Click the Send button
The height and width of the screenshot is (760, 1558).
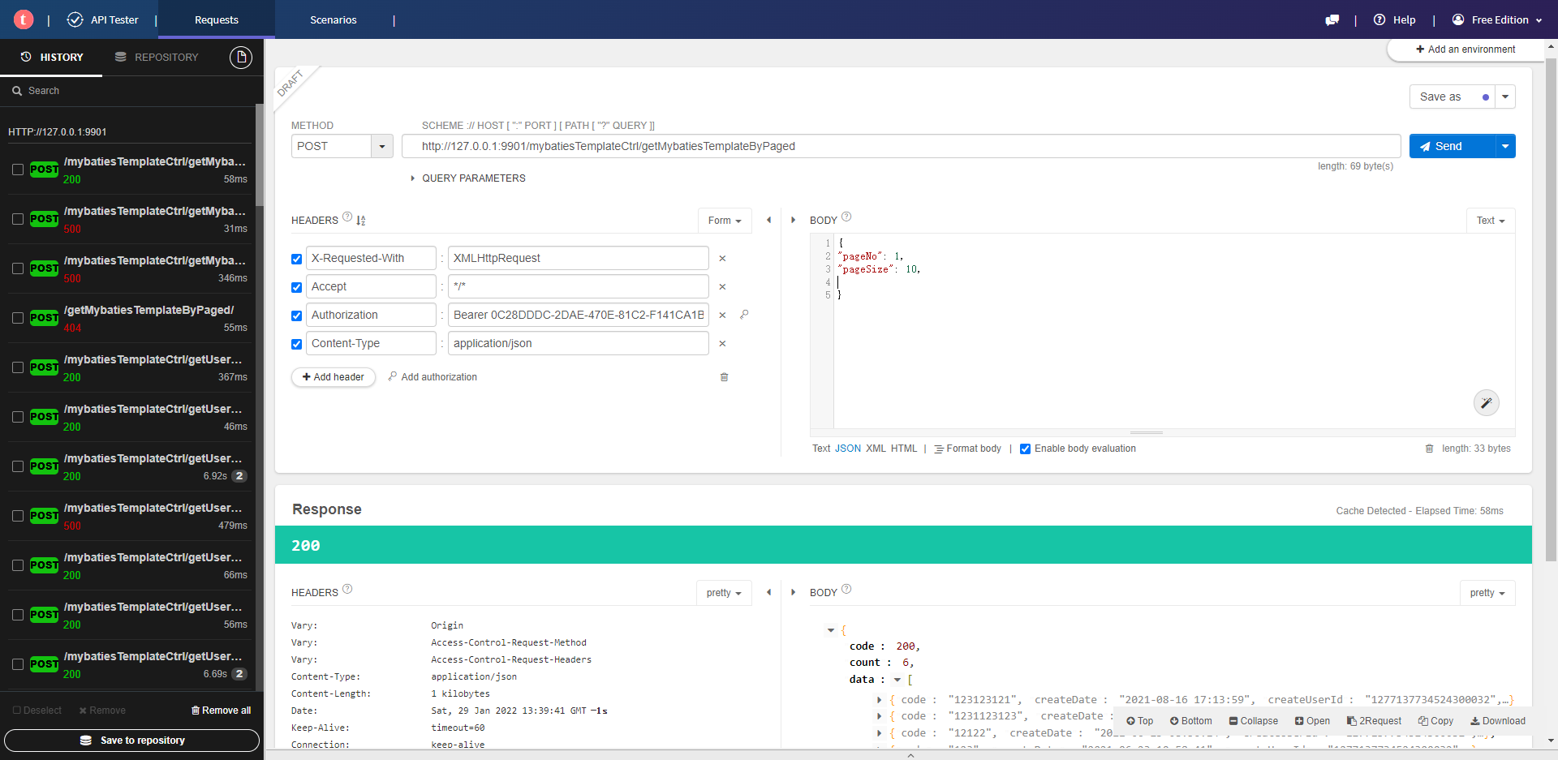point(1453,146)
